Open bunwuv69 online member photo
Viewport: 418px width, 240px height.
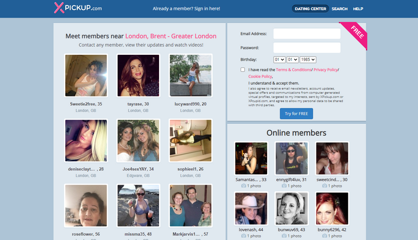pyautogui.click(x=292, y=209)
